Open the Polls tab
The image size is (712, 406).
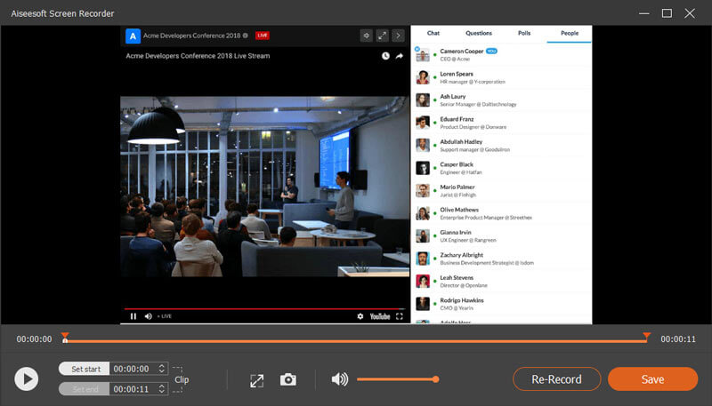pos(524,33)
